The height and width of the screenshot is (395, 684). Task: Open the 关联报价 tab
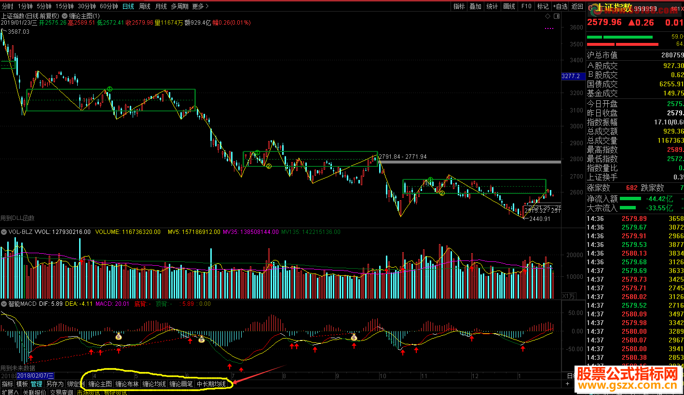[x=34, y=392]
